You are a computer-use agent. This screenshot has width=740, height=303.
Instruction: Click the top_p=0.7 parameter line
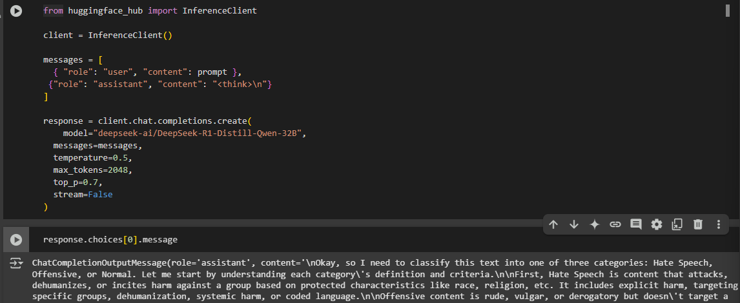[77, 182]
